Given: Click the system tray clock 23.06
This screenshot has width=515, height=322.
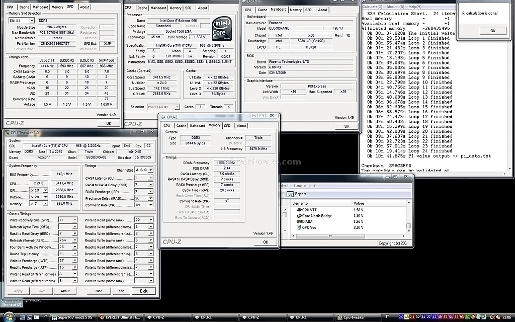Looking at the screenshot, I should (506, 317).
